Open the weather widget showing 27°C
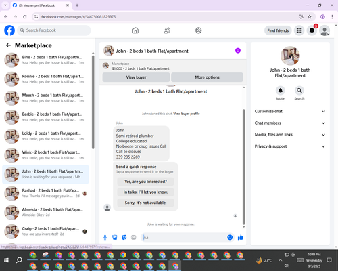This screenshot has width=338, height=271. point(264,260)
